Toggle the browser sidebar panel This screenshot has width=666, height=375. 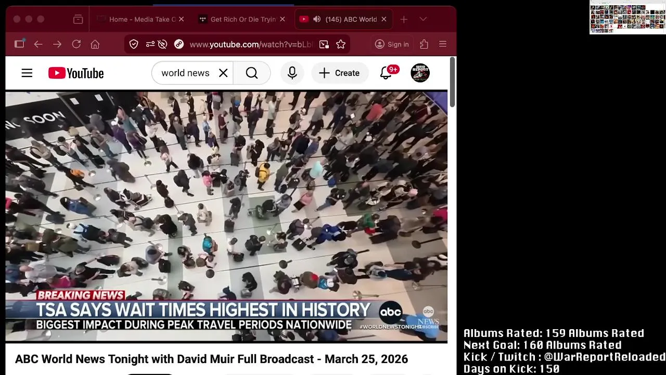tap(19, 44)
